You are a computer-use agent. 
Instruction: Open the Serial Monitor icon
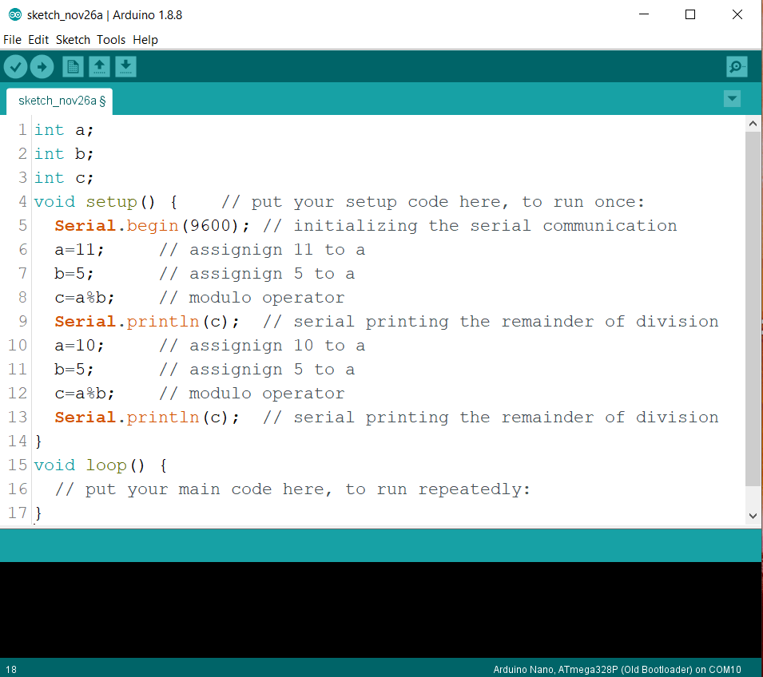pyautogui.click(x=736, y=66)
